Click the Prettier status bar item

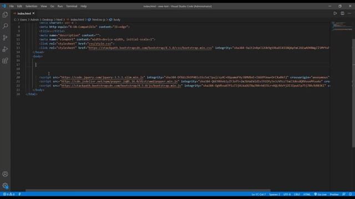334,194
